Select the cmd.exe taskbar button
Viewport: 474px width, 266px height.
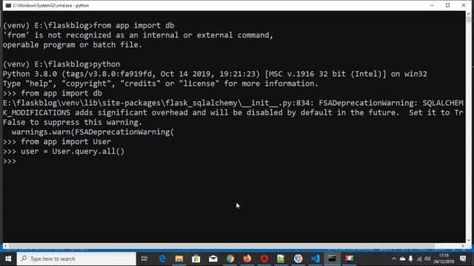click(x=332, y=259)
